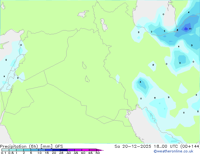Select the 35–40 mm legend color swatch

pyautogui.click(x=78, y=150)
